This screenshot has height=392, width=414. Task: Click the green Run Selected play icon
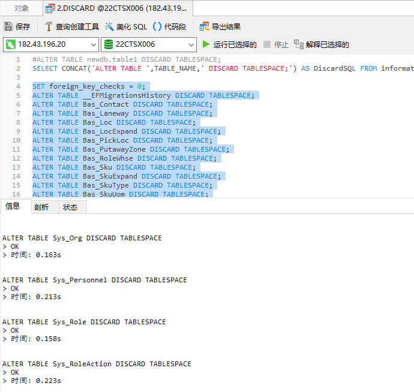[206, 44]
